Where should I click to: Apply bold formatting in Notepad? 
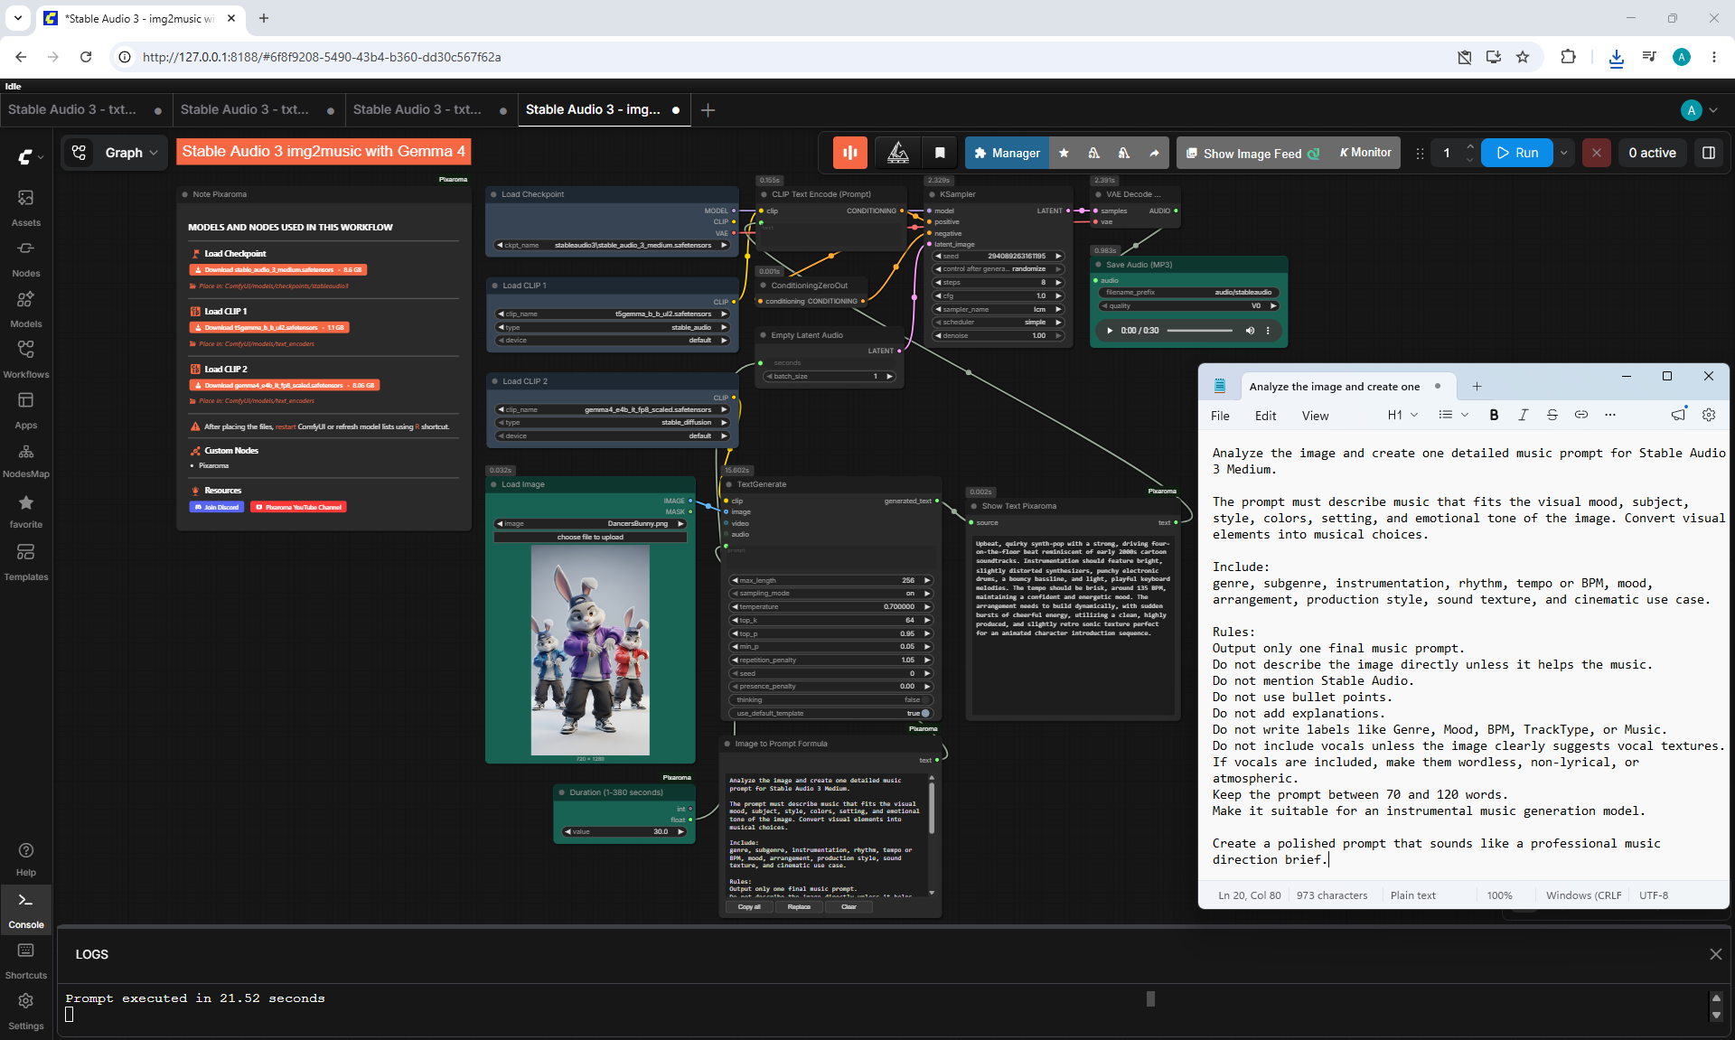[x=1494, y=415]
